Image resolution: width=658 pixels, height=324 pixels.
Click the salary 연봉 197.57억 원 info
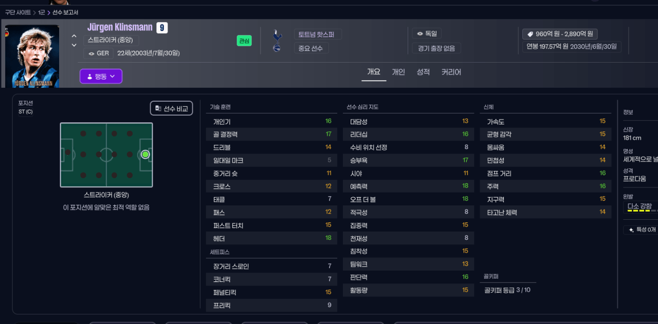pyautogui.click(x=572, y=47)
